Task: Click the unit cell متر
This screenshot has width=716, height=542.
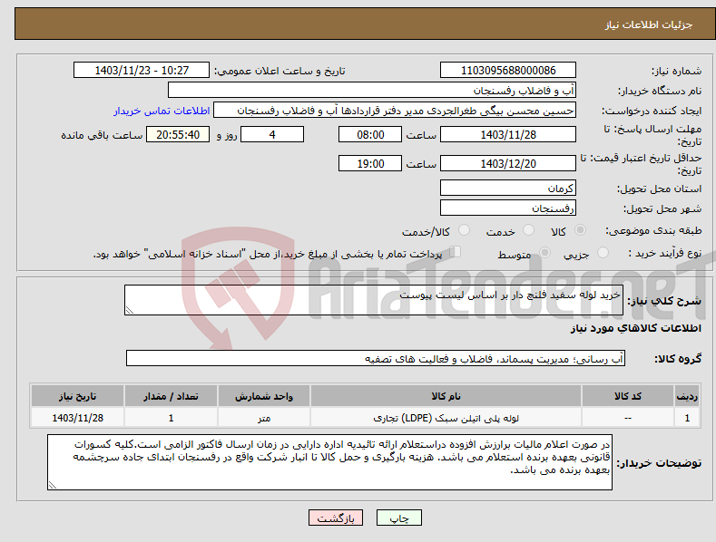Action: 264,418
